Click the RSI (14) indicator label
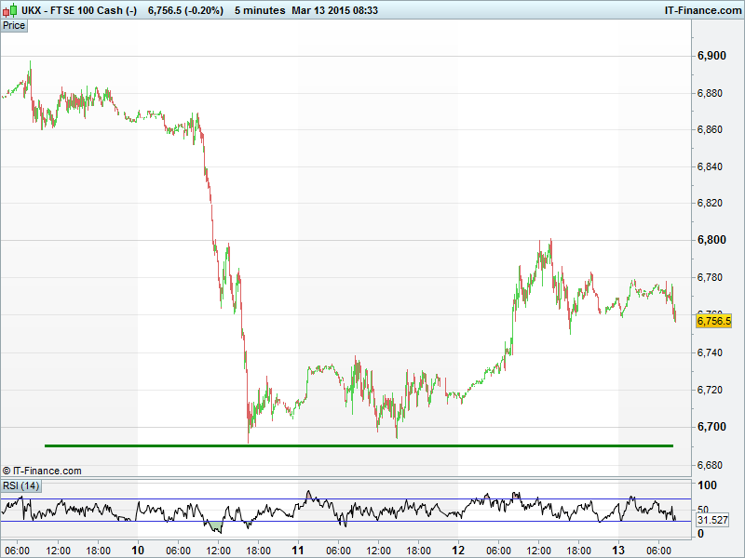745x558 pixels. (x=20, y=485)
